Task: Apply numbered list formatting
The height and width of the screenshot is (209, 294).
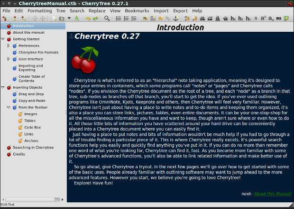Action: click(126, 18)
